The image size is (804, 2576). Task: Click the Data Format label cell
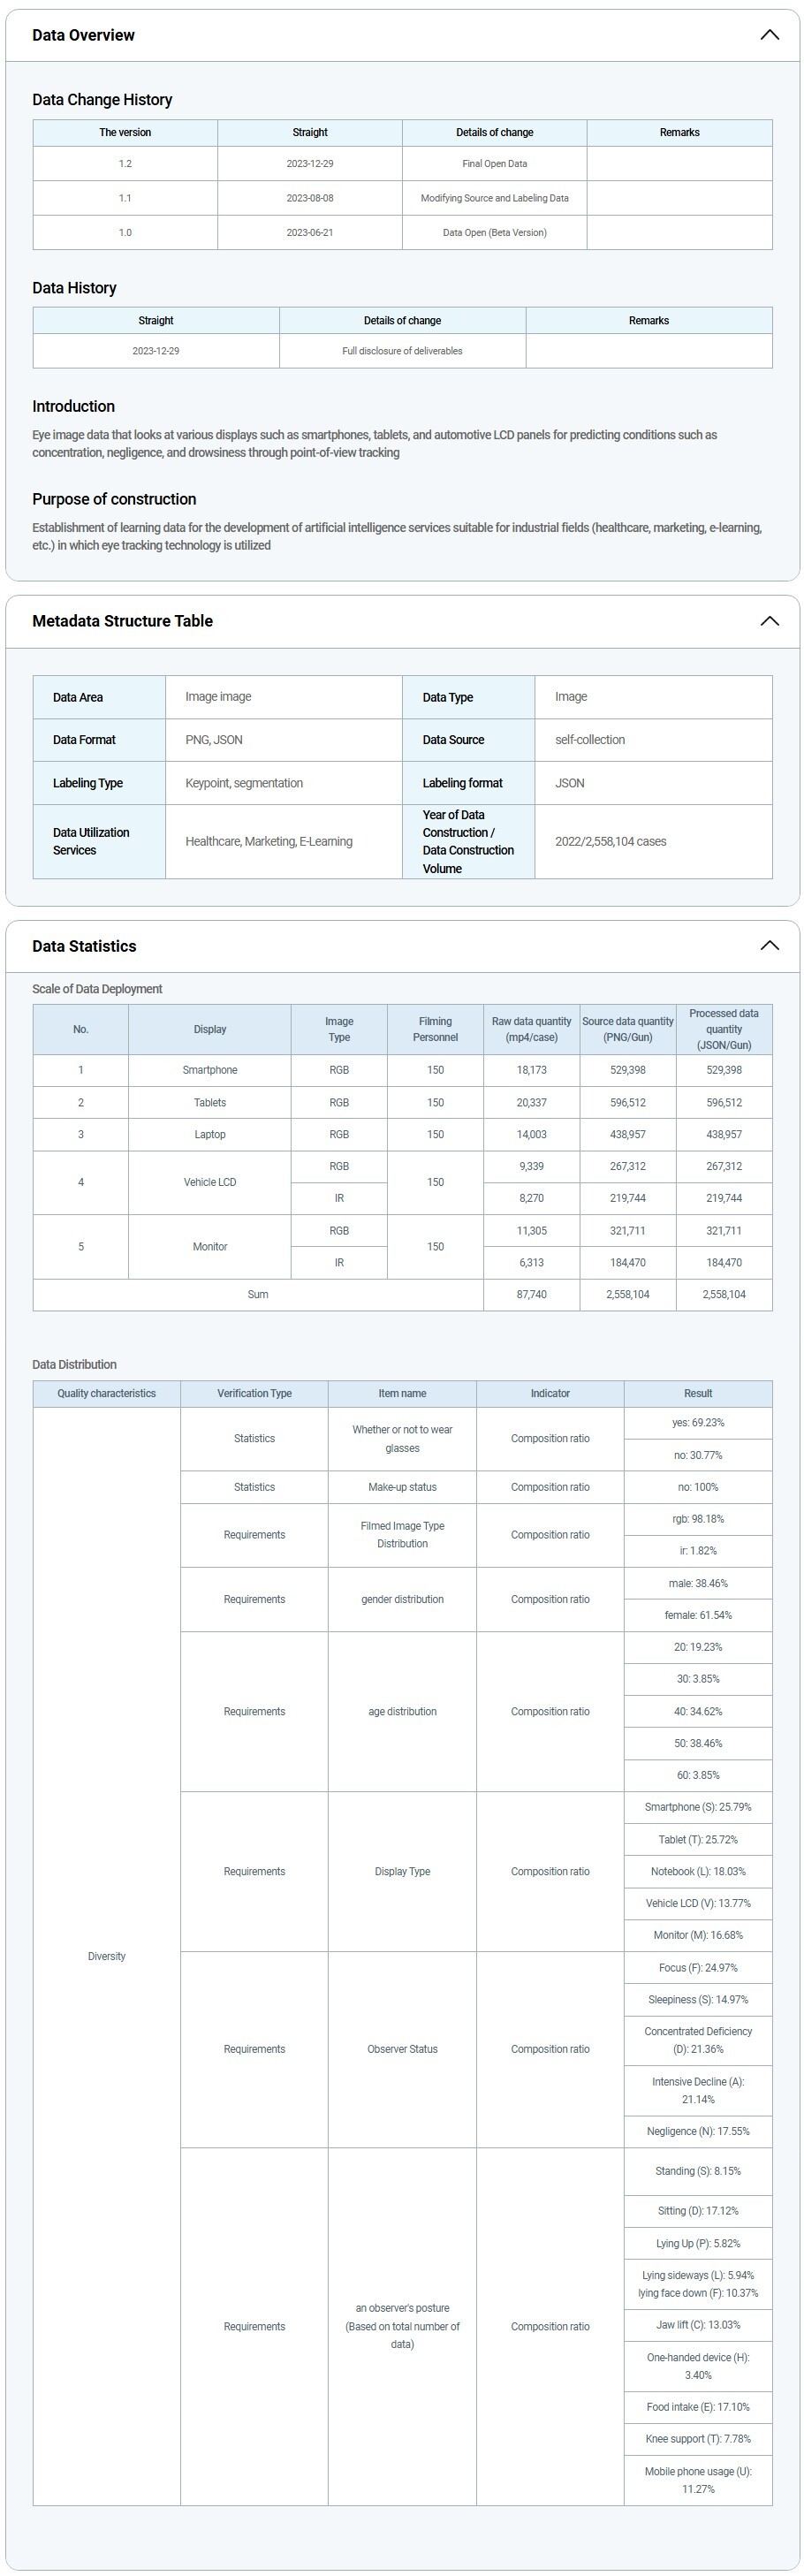(x=84, y=740)
